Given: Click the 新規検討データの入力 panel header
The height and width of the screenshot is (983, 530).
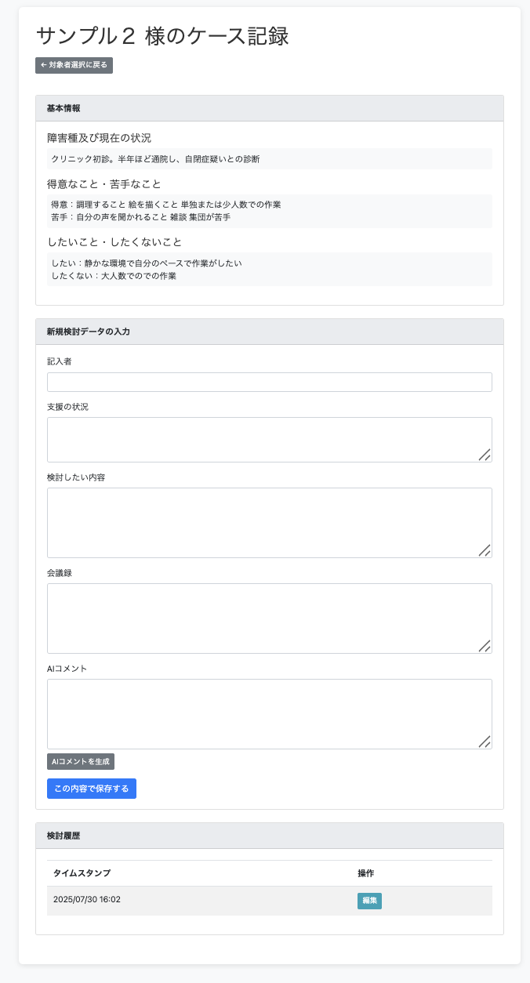Looking at the screenshot, I should click(x=269, y=332).
